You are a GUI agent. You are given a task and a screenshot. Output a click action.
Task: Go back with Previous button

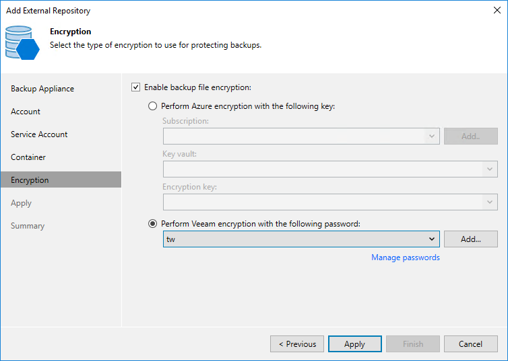[297, 344]
